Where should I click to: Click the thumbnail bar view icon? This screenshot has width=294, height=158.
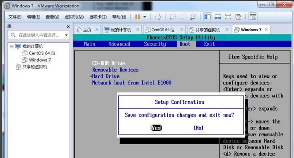pos(218,17)
